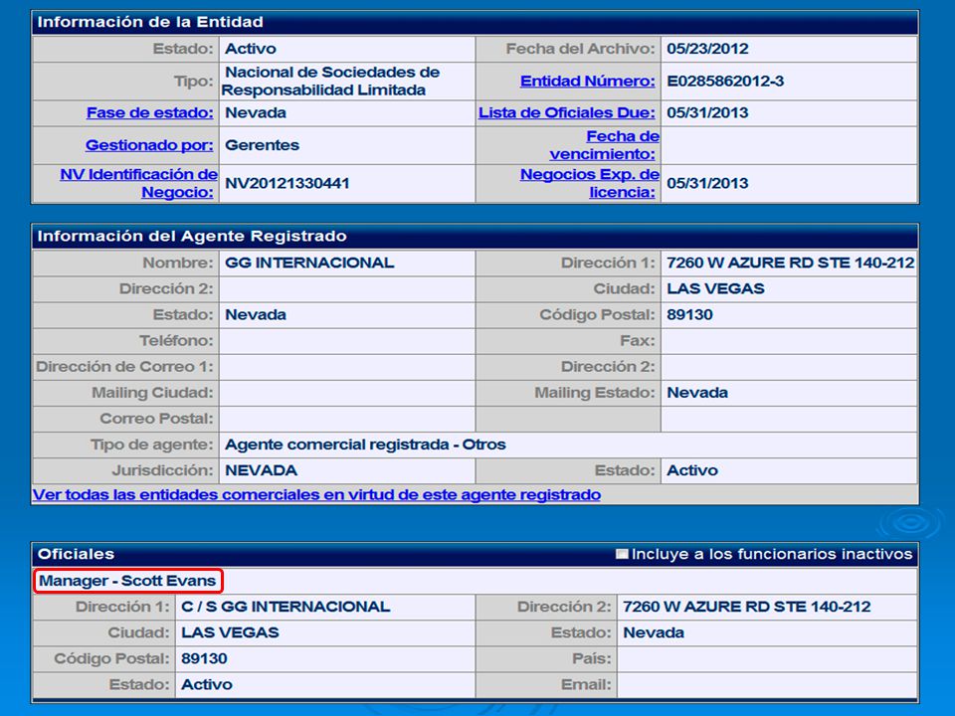The image size is (955, 716).
Task: Click the 'Información del Agente Registrado' header
Action: tap(192, 237)
